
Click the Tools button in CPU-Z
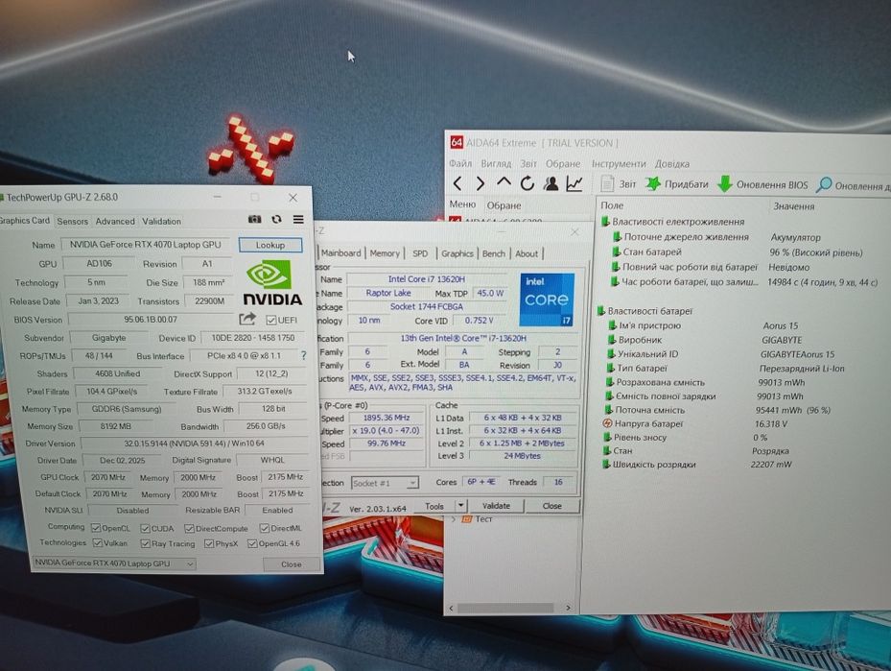coord(434,506)
